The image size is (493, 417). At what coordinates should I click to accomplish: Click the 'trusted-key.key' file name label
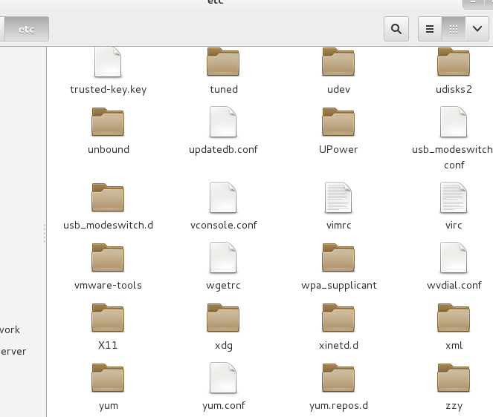[108, 90]
